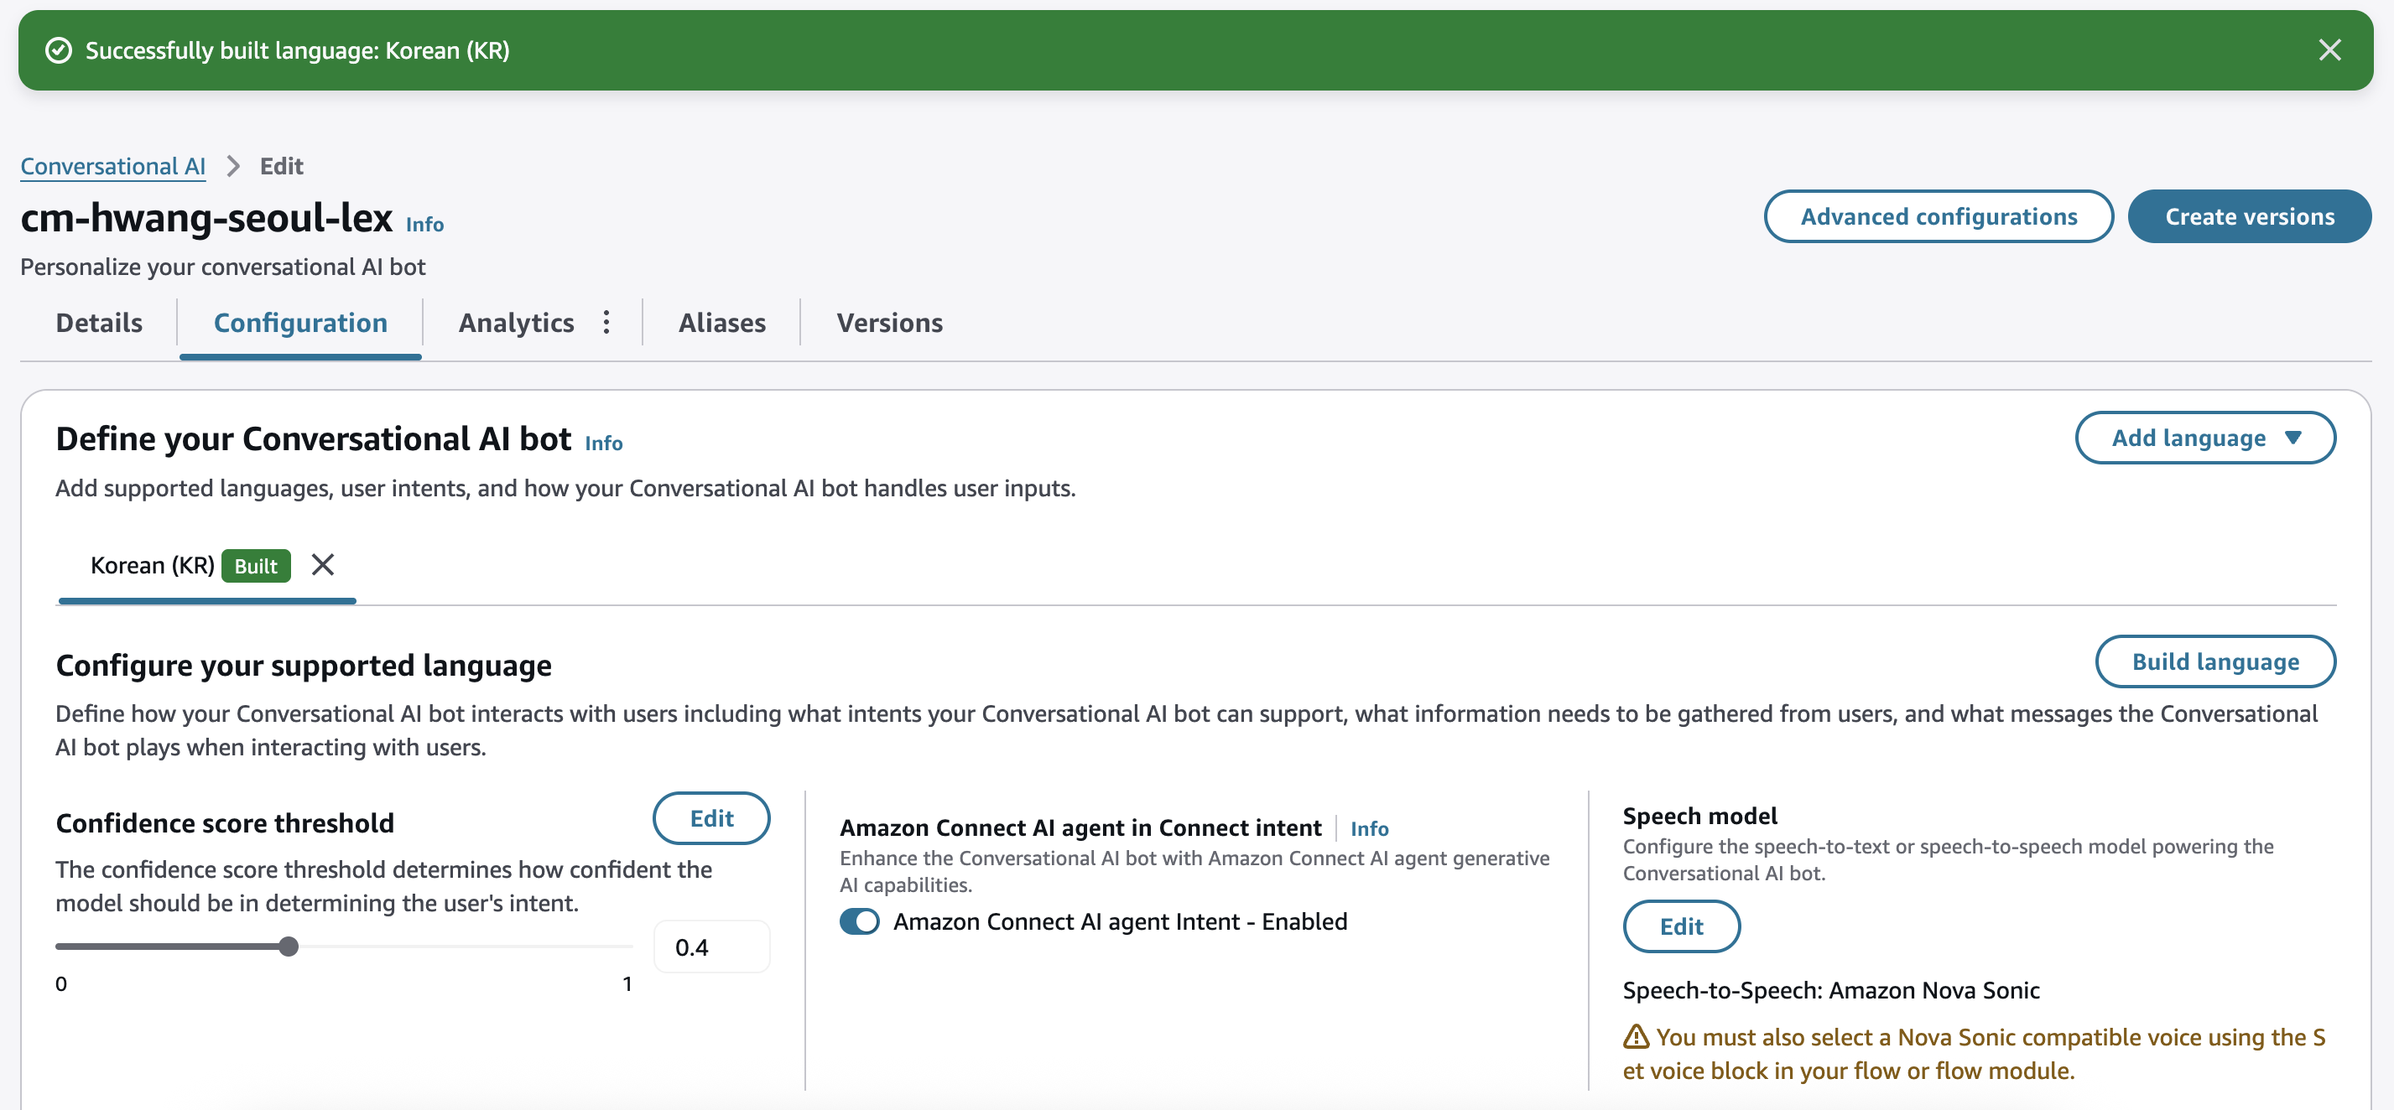Go to the Versions tab
2394x1110 pixels.
click(889, 322)
